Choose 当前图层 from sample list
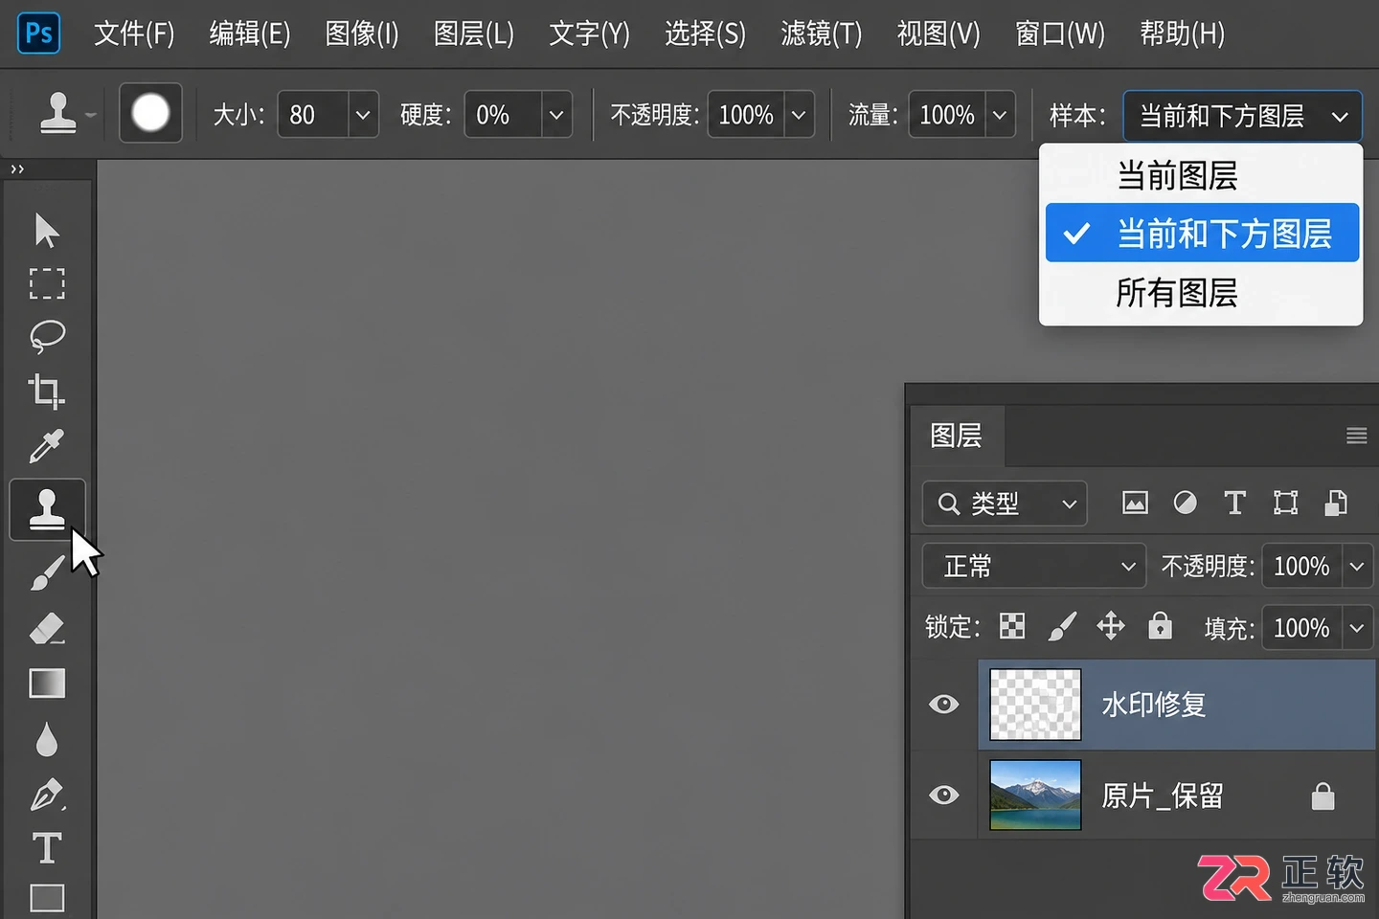1379x919 pixels. click(x=1202, y=175)
